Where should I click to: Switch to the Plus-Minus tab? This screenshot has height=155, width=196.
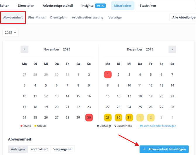[x=37, y=18]
